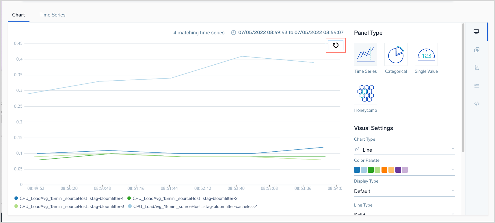Switch to the Chart tab
This screenshot has width=495, height=223.
[x=18, y=15]
